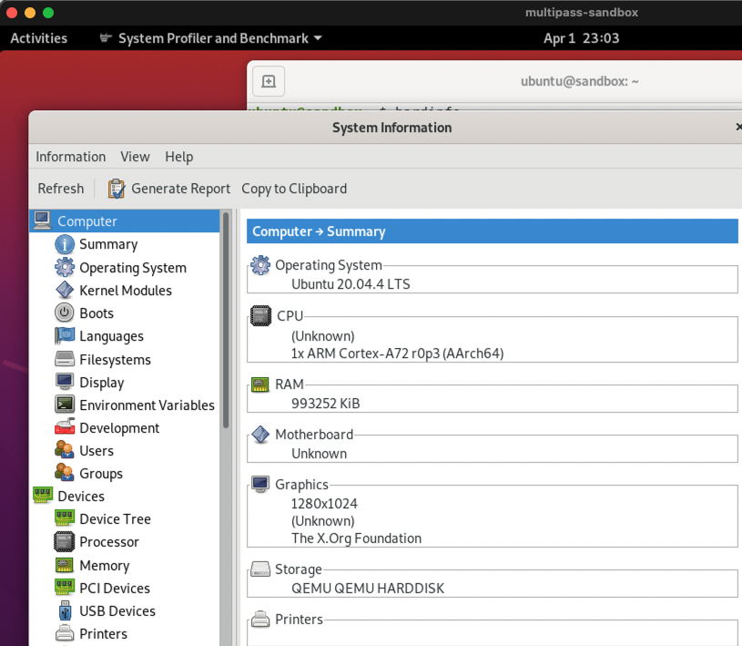Image resolution: width=742 pixels, height=646 pixels.
Task: Click the macOS red close button
Action: (x=12, y=13)
